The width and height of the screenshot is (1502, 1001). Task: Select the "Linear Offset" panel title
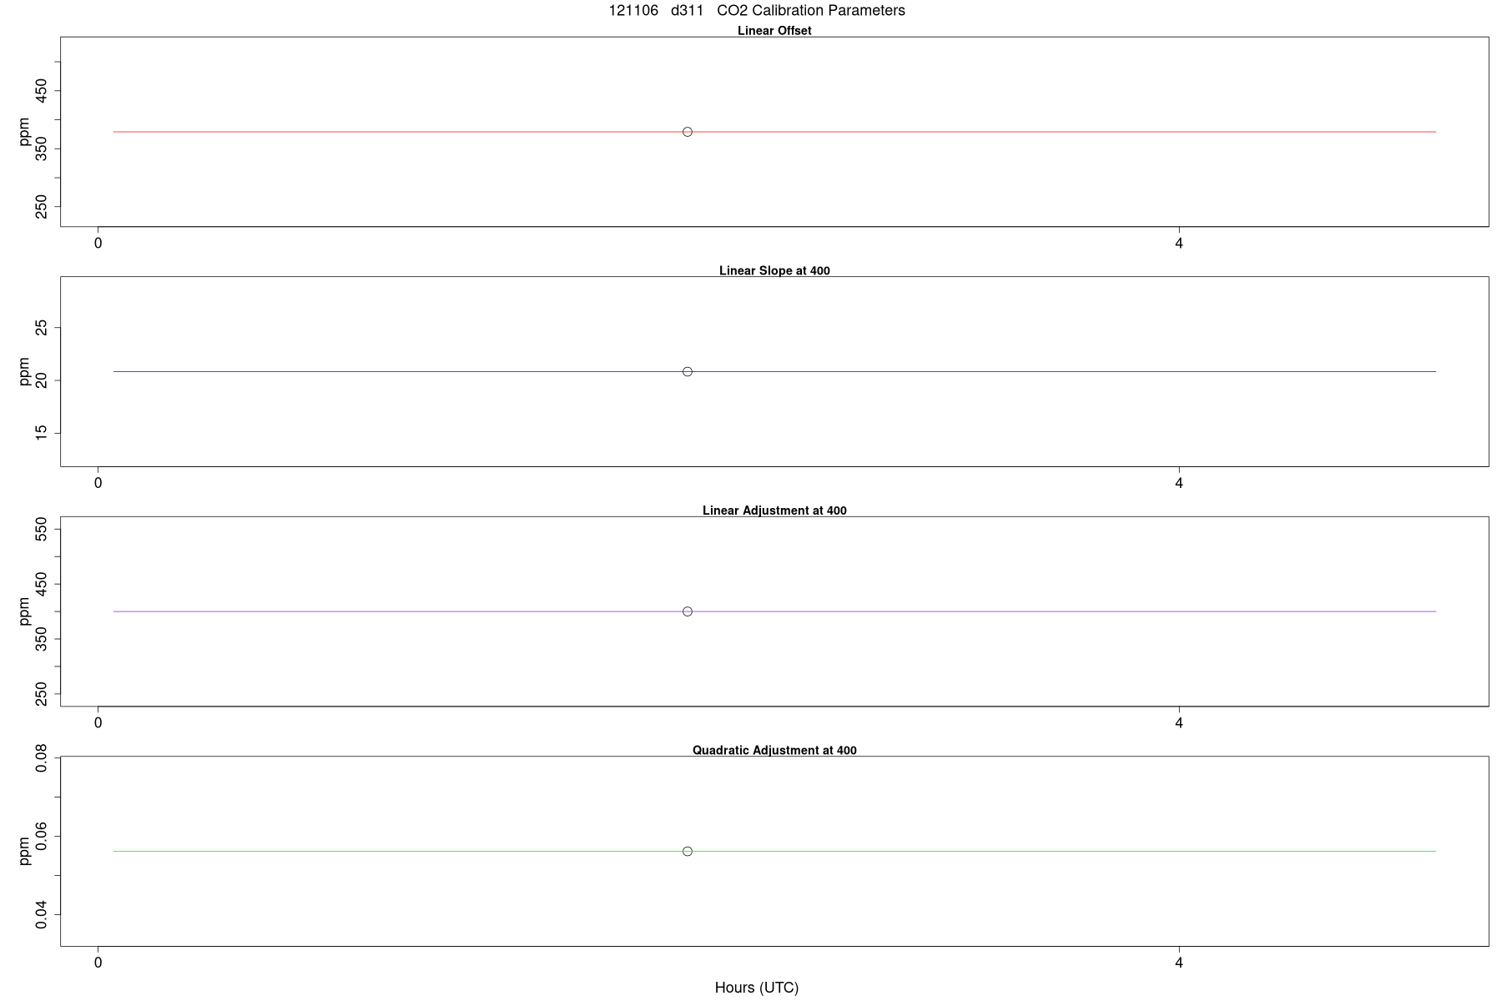tap(774, 31)
